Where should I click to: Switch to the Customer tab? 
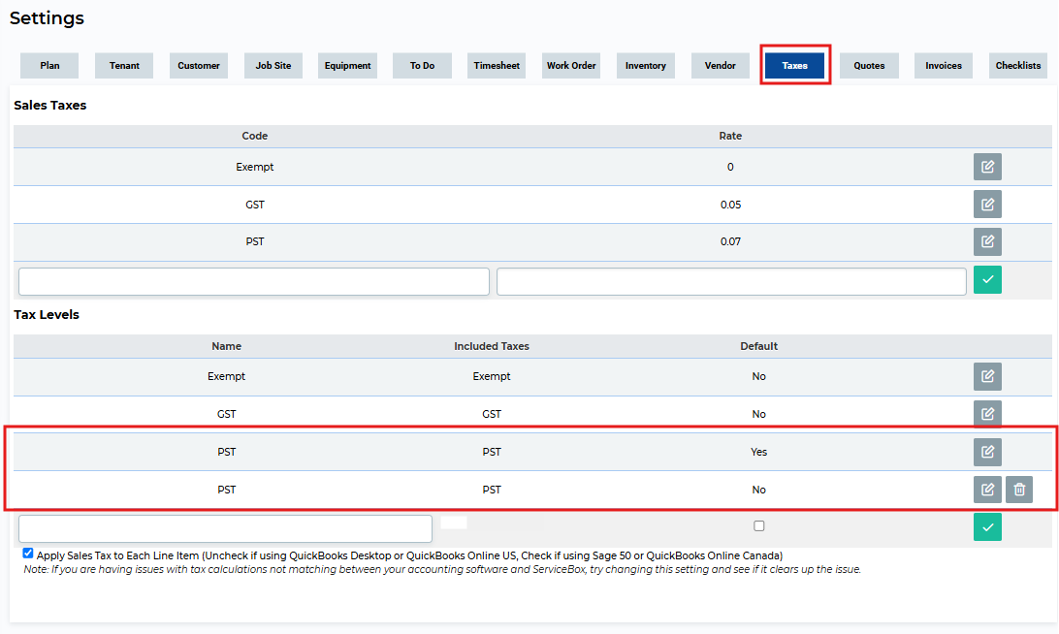tap(199, 66)
